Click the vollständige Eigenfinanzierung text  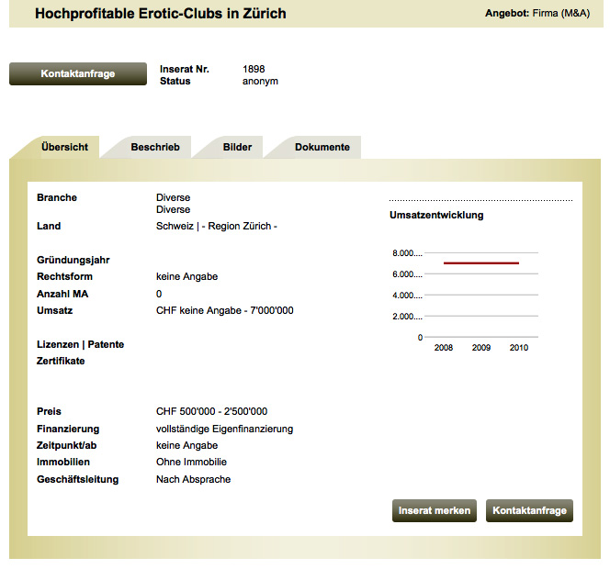224,429
